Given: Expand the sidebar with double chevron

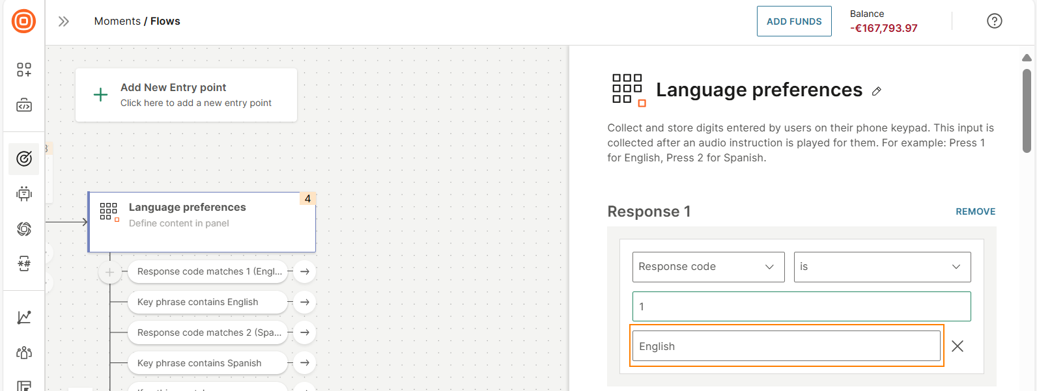Looking at the screenshot, I should 64,21.
